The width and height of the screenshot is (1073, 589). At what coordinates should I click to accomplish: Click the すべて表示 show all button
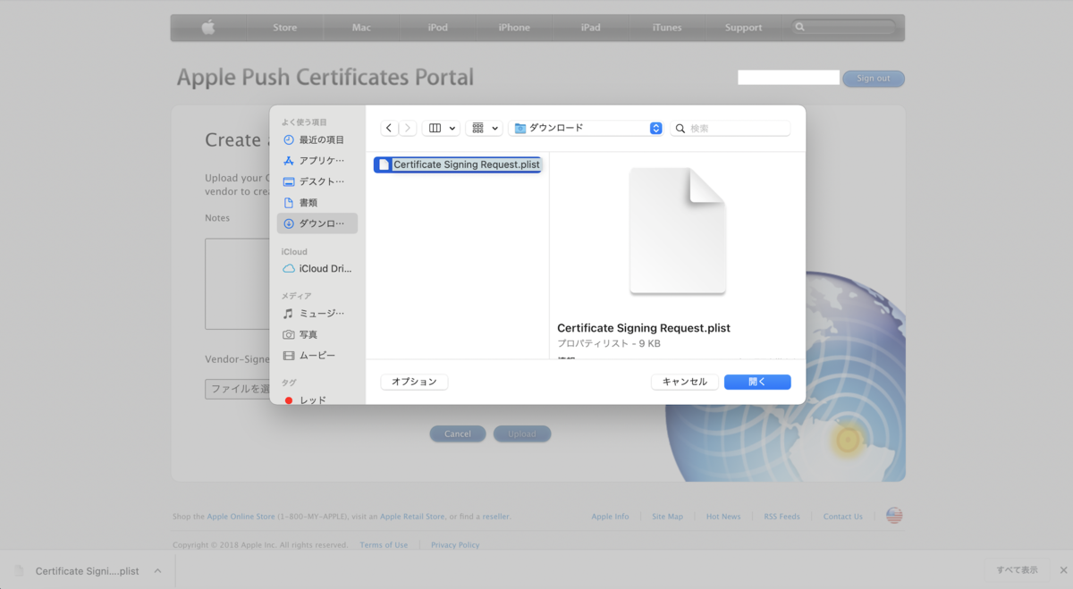click(1017, 570)
